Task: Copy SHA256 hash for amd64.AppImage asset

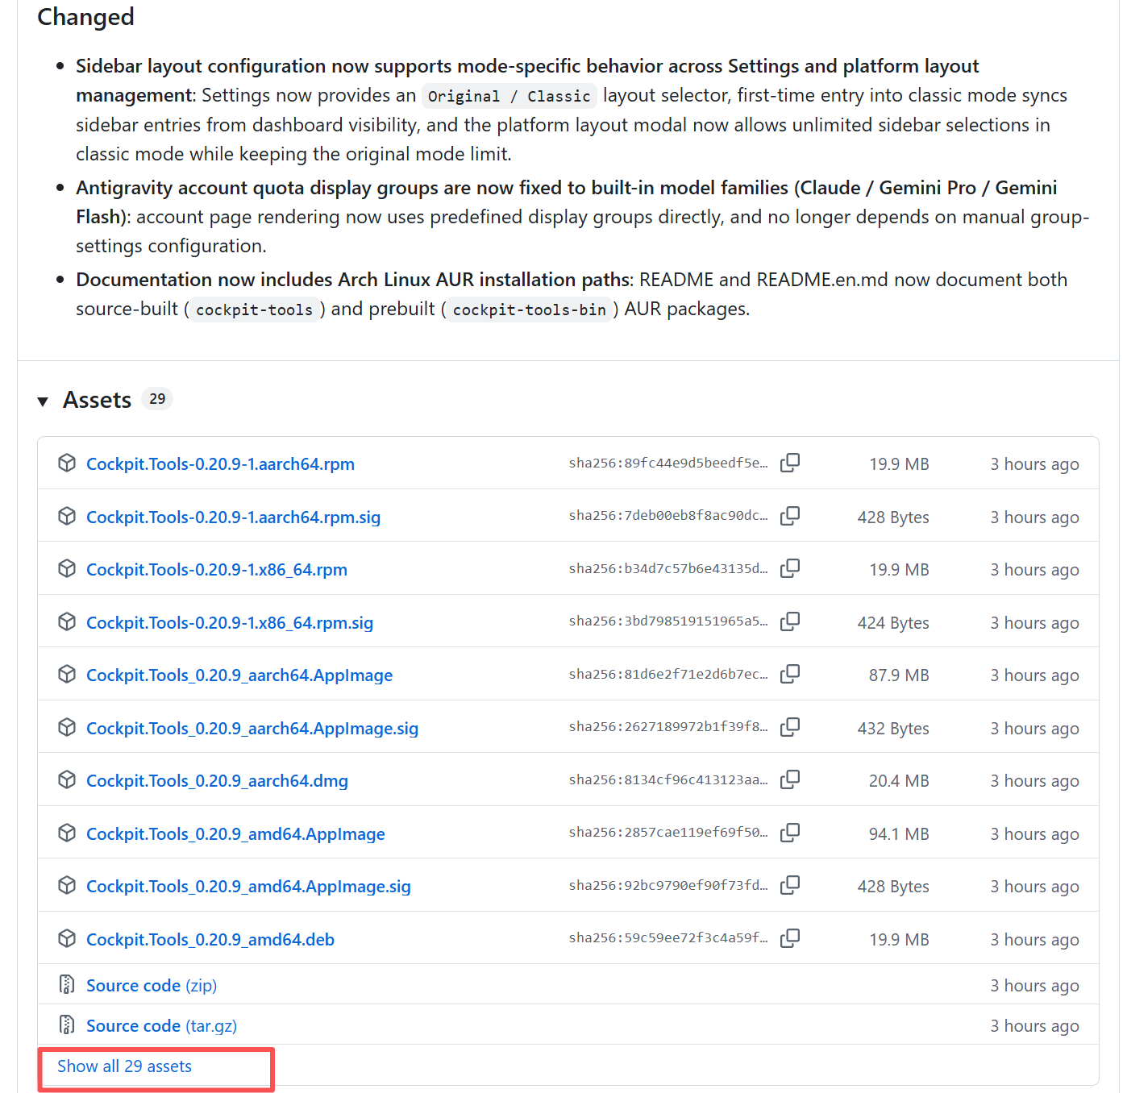Action: (790, 833)
